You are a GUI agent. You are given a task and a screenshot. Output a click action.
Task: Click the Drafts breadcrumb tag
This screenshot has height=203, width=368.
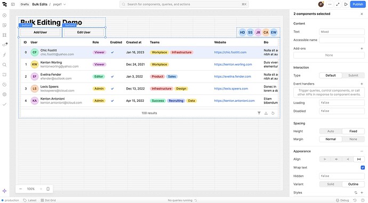click(25, 4)
